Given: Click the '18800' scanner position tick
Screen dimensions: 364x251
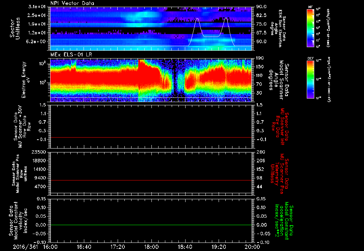Looking at the screenshot, I should click(x=39, y=161).
